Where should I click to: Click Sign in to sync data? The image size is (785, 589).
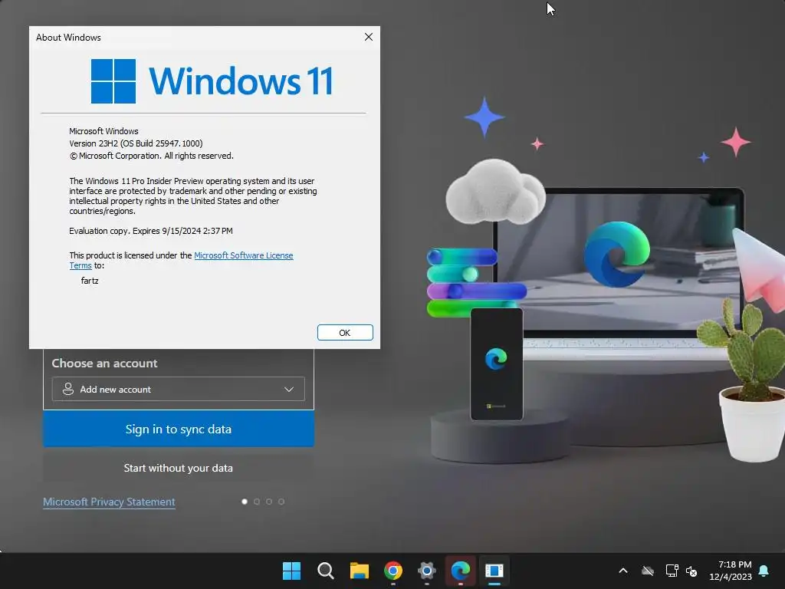(x=178, y=429)
